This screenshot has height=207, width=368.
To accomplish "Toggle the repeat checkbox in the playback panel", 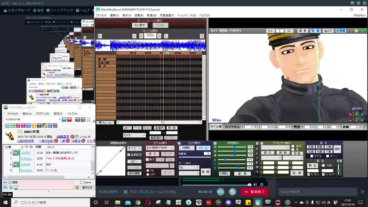I will (324, 166).
